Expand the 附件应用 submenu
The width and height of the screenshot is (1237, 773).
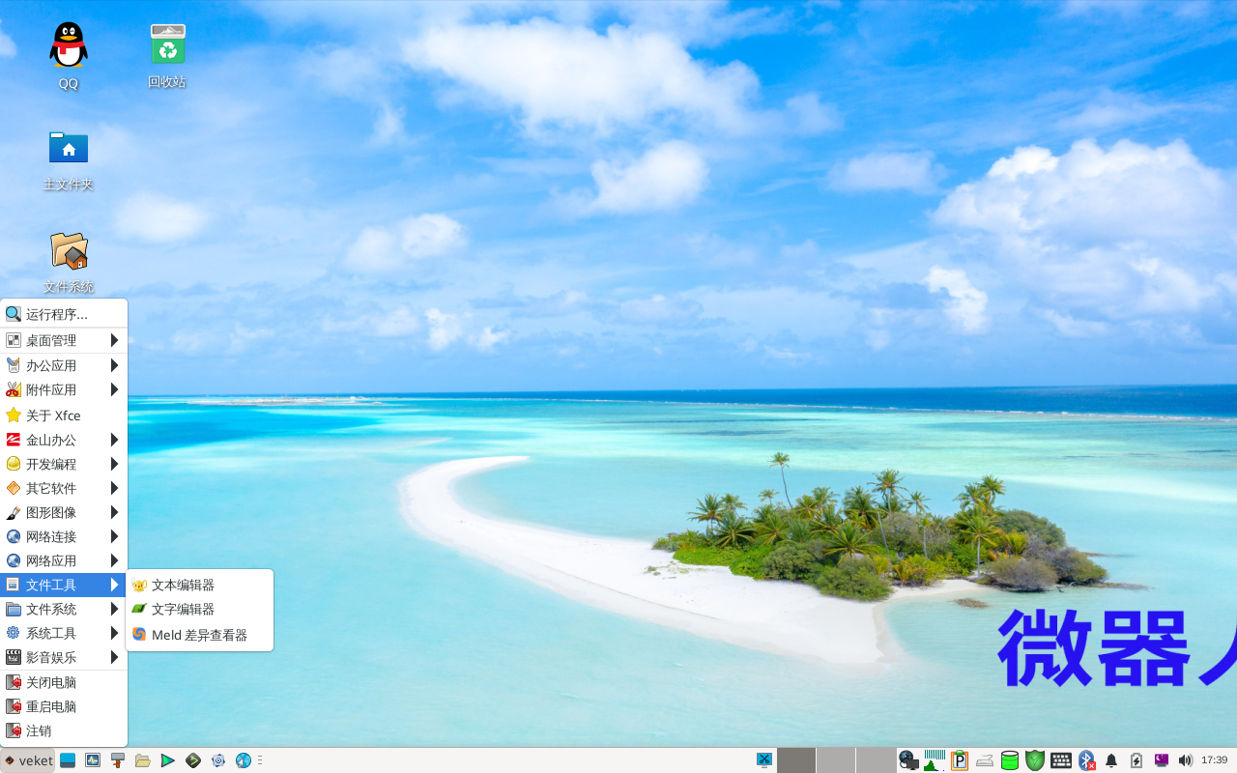pos(64,389)
